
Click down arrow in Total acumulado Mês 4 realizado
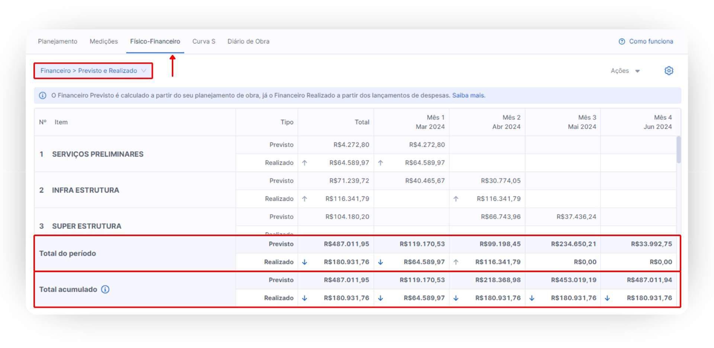coord(607,298)
